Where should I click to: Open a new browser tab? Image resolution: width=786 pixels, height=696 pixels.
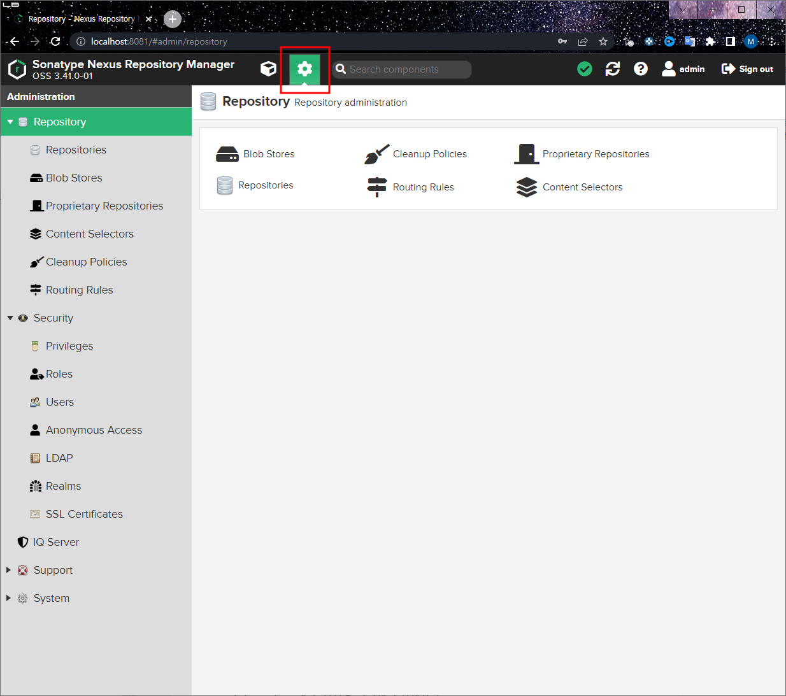click(173, 19)
